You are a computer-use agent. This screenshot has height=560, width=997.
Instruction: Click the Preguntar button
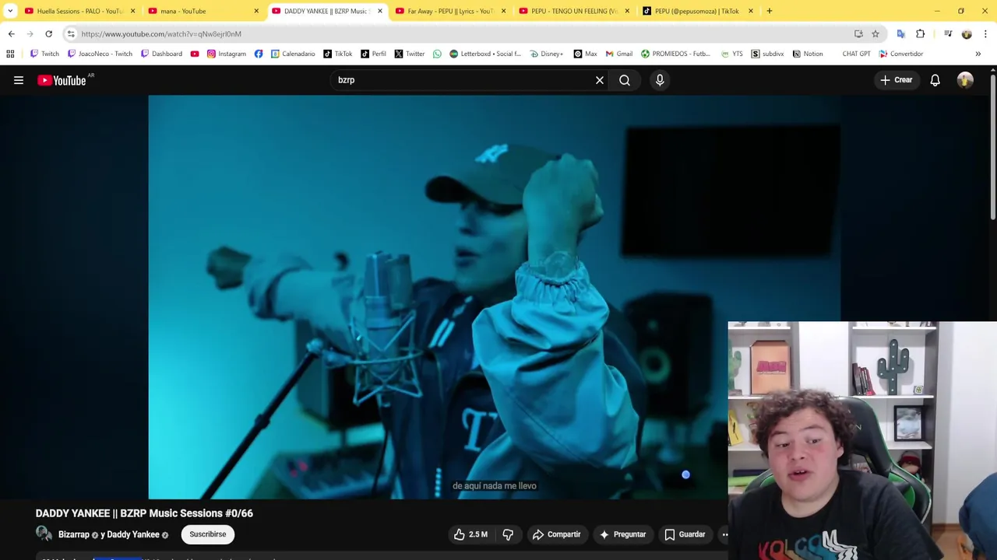click(622, 534)
